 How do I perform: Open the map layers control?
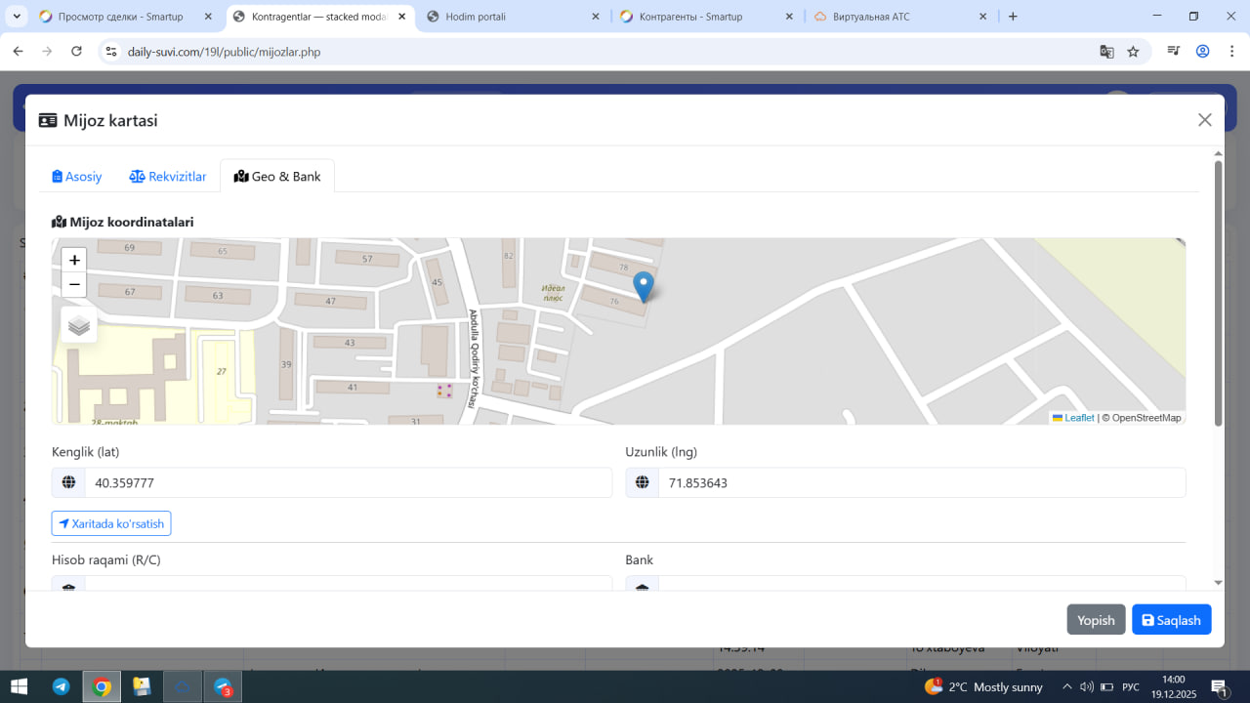pyautogui.click(x=79, y=325)
